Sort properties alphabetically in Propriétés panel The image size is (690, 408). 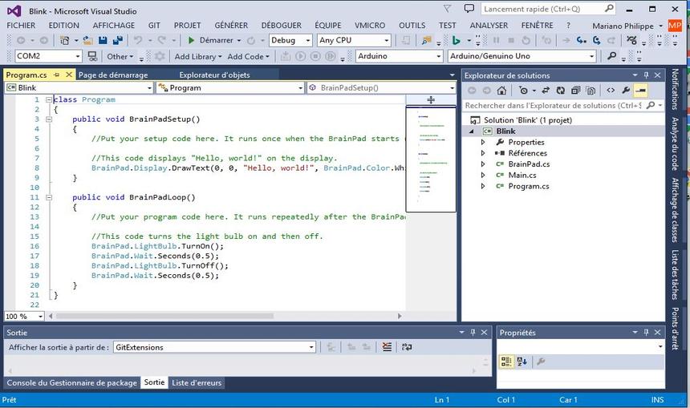click(x=522, y=362)
